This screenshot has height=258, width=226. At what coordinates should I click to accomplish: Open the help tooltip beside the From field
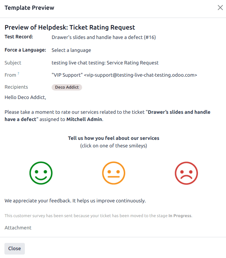click(18, 73)
